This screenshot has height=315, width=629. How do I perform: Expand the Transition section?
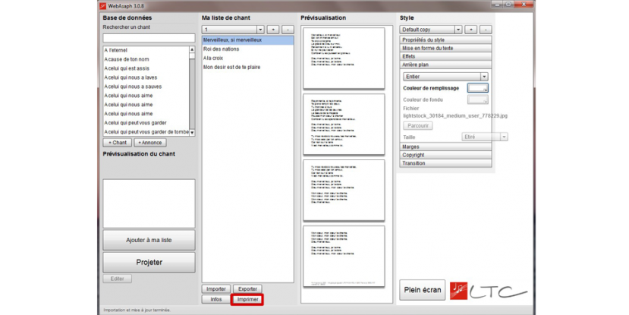[x=446, y=163]
